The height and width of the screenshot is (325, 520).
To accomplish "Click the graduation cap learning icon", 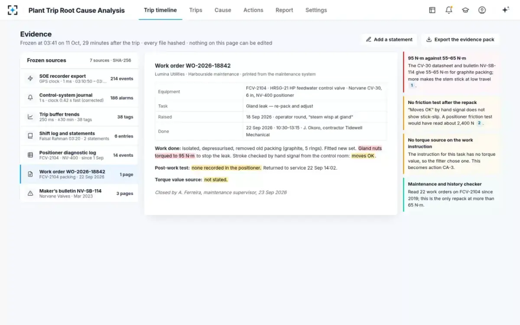I will (x=465, y=10).
